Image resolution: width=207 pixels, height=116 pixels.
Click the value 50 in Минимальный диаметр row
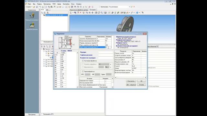(108, 41)
